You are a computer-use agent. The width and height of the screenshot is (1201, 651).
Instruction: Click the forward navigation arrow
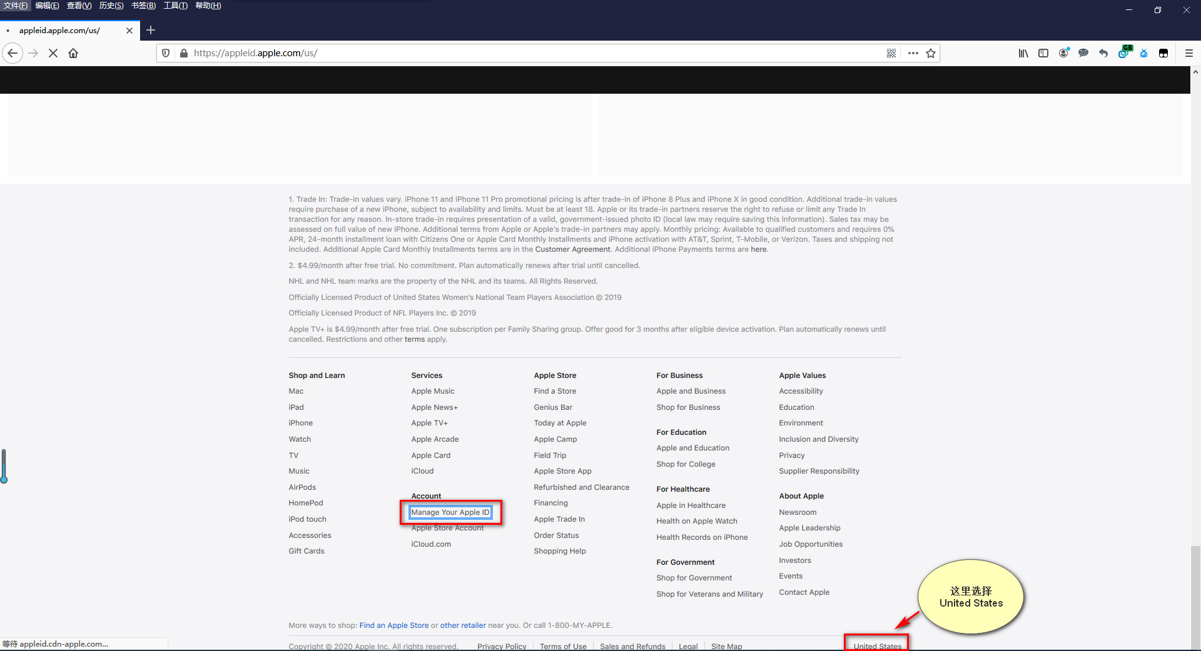coord(34,53)
